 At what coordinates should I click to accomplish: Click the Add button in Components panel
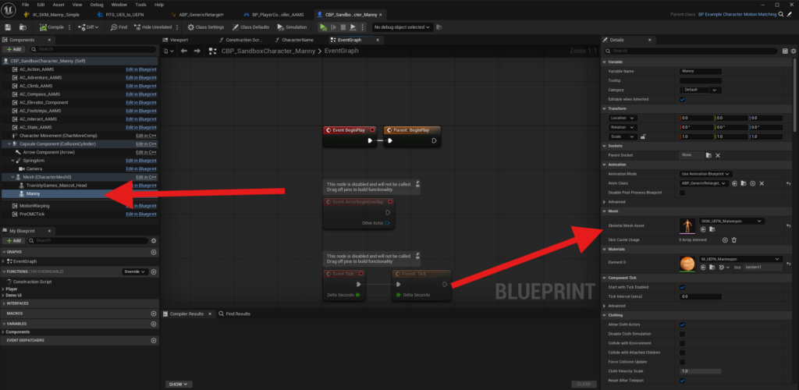point(14,49)
